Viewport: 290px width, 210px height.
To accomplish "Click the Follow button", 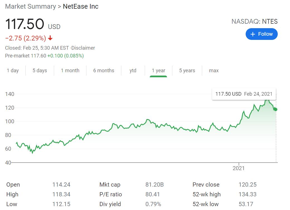I will (x=261, y=34).
